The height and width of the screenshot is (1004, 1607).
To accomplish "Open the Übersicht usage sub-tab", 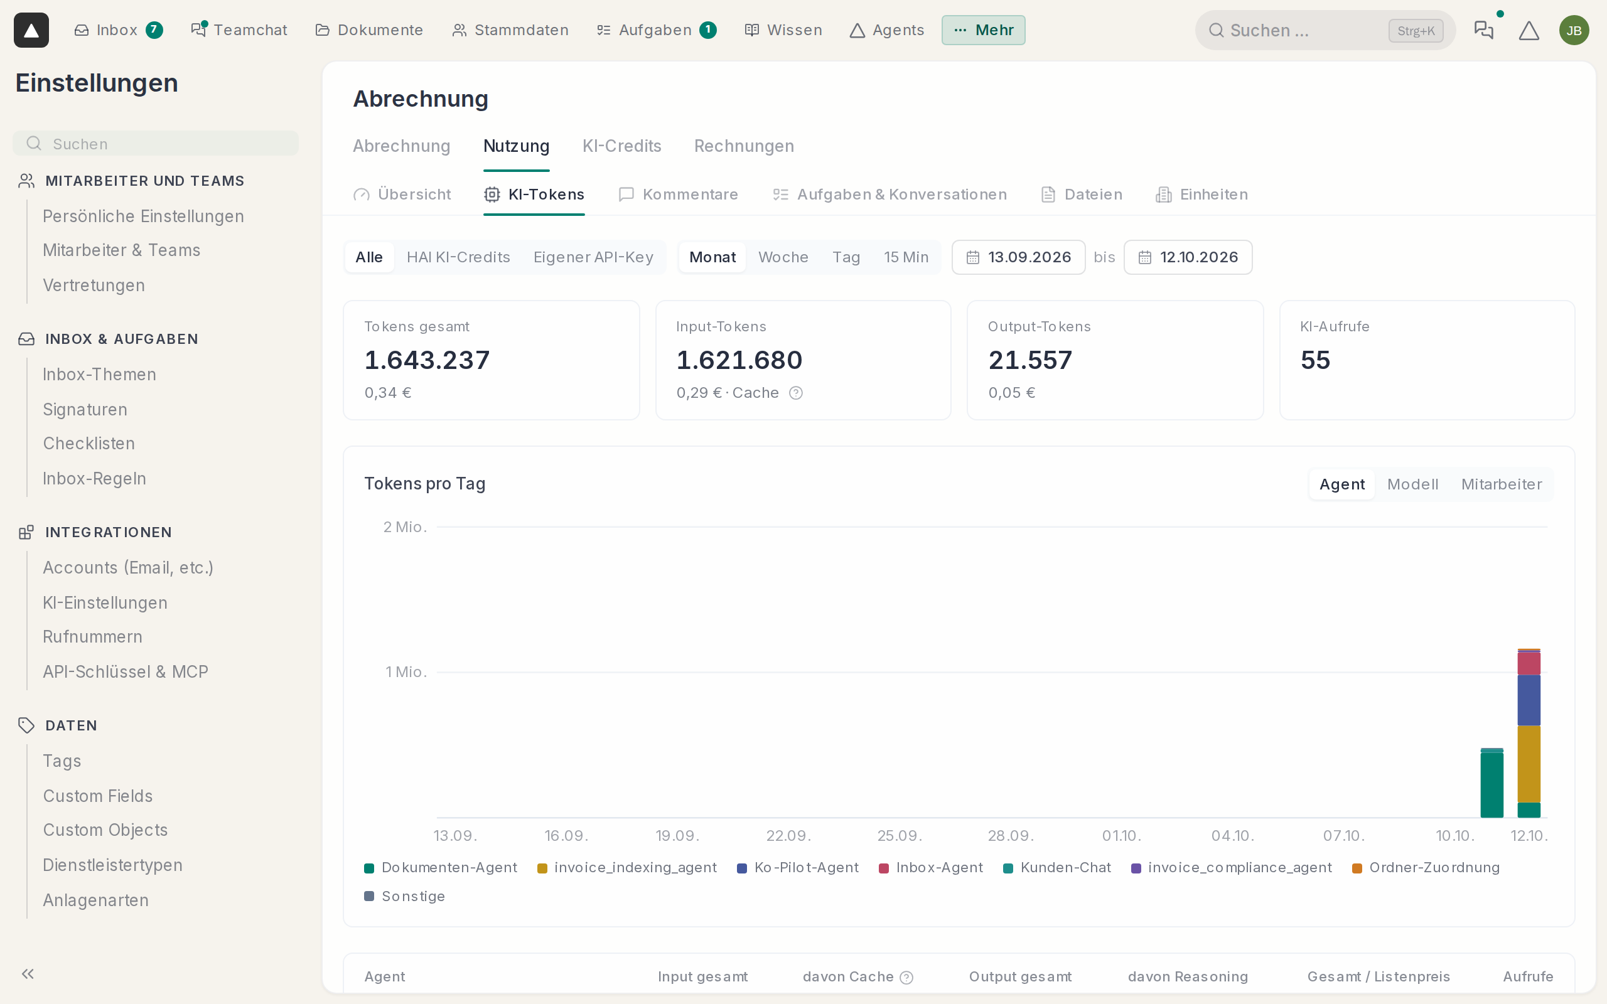I will coord(402,195).
